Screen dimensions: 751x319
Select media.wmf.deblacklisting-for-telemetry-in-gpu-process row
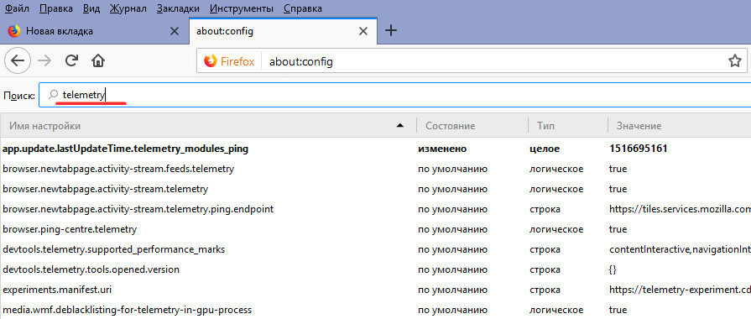(x=376, y=310)
